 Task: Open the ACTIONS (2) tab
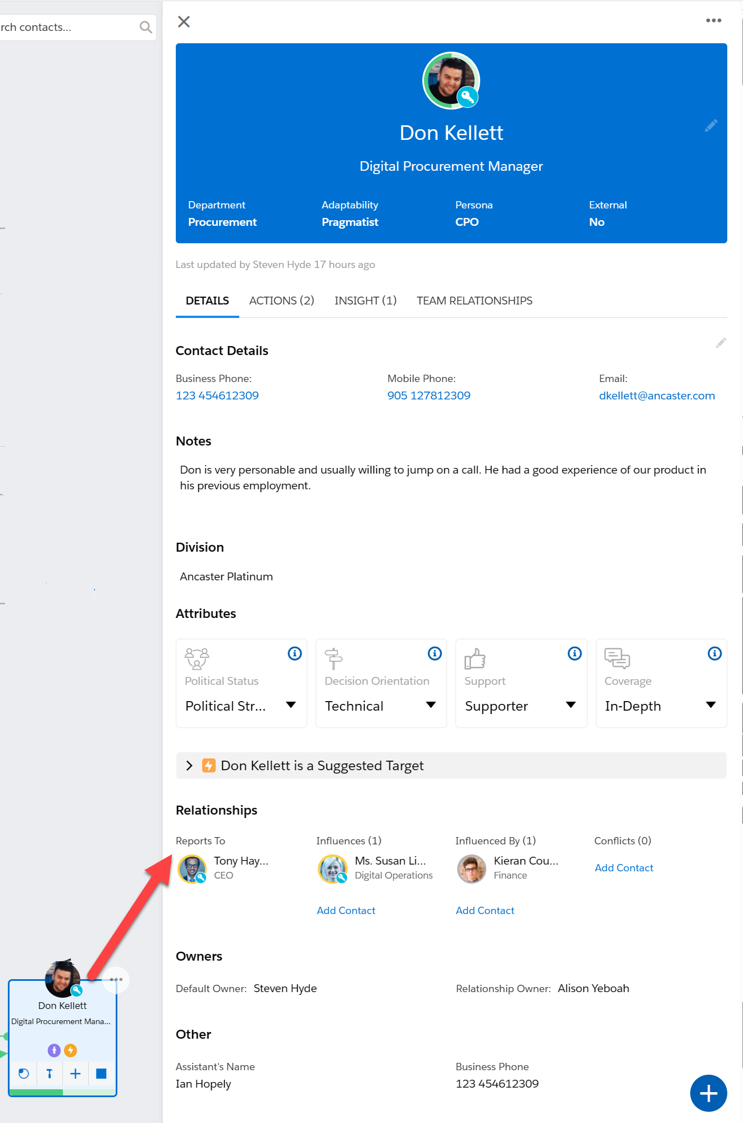[281, 301]
